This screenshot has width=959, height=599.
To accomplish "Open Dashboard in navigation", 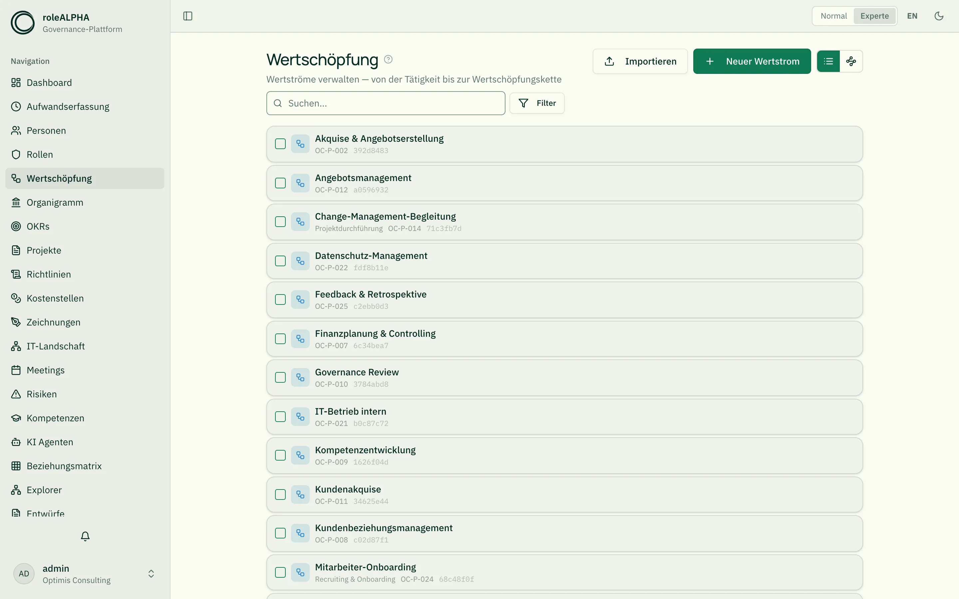I will (x=85, y=83).
